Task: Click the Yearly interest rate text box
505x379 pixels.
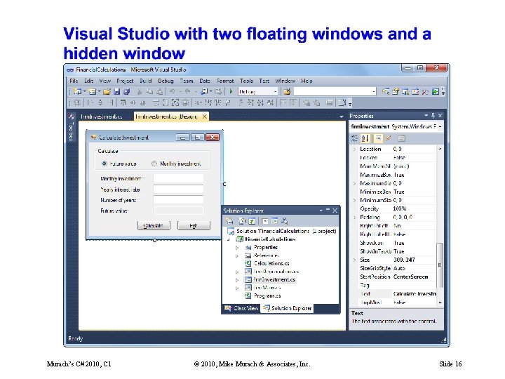Action: (178, 189)
